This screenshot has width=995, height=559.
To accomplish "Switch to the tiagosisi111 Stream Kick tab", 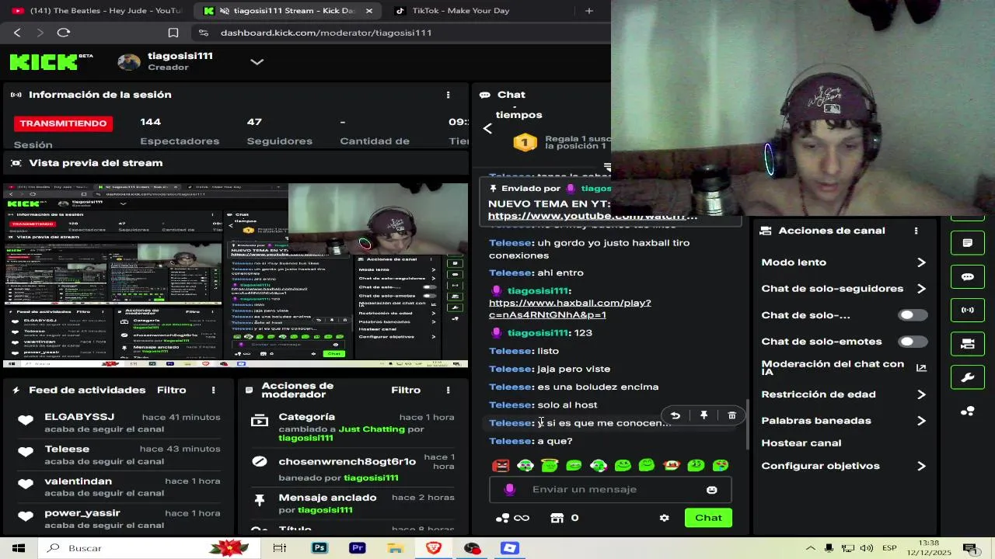I will click(288, 11).
